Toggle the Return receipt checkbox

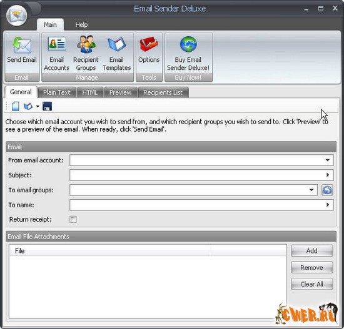tap(73, 219)
